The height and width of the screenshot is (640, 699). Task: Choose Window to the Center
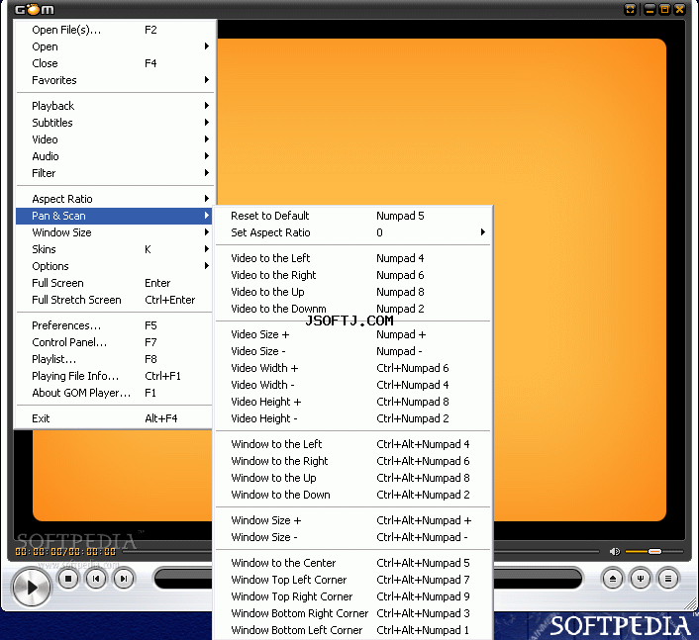click(353, 563)
